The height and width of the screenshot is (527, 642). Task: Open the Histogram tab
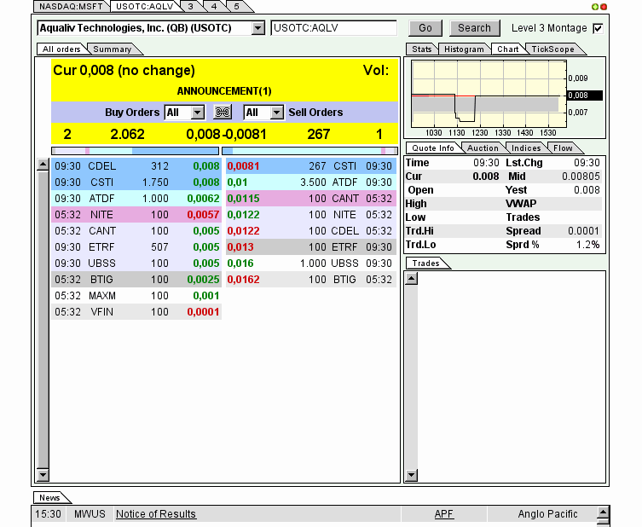pyautogui.click(x=464, y=49)
